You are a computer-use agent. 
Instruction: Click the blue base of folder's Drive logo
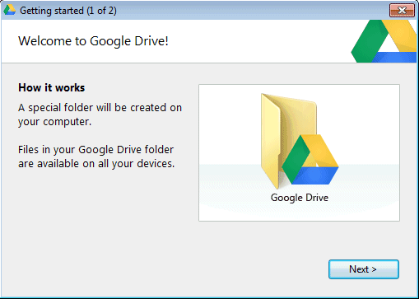[x=315, y=175]
